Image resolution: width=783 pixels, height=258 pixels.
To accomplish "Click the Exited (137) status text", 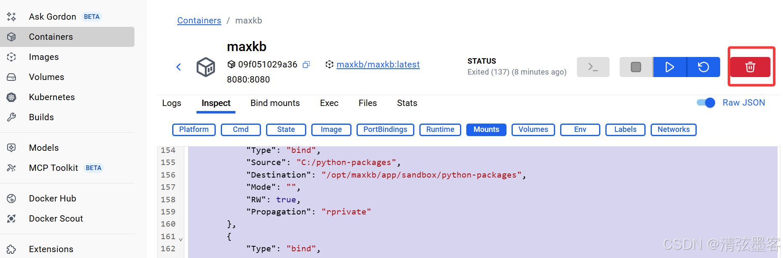I will coord(517,72).
